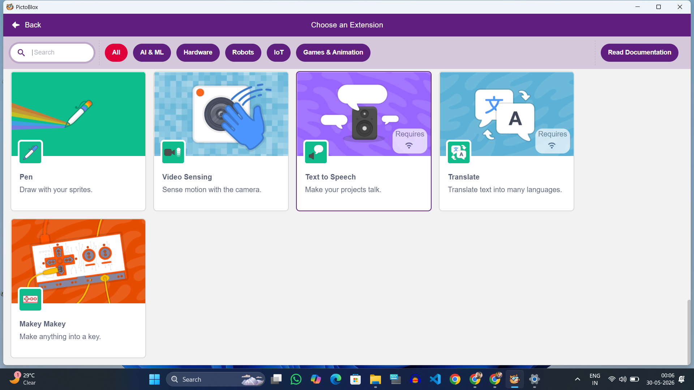The image size is (694, 390).
Task: Select the Text to Speech extension image
Action: (x=364, y=114)
